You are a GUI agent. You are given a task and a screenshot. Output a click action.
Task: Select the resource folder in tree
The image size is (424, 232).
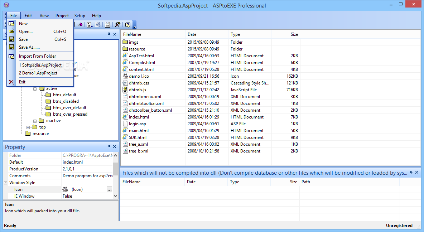tap(40, 134)
